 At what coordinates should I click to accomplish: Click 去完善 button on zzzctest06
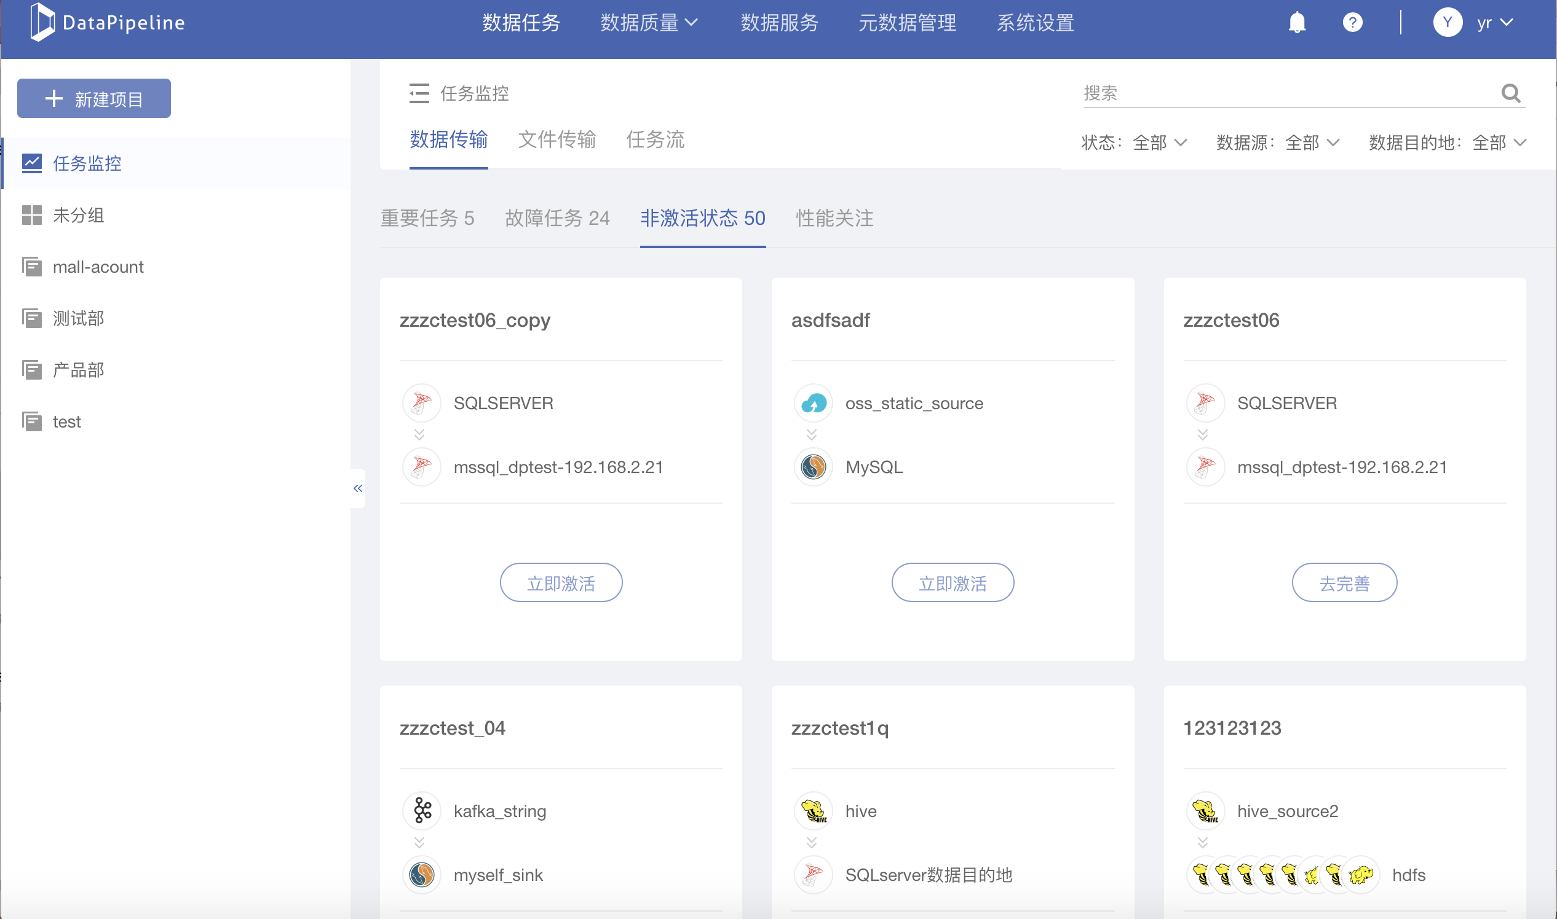pyautogui.click(x=1344, y=583)
